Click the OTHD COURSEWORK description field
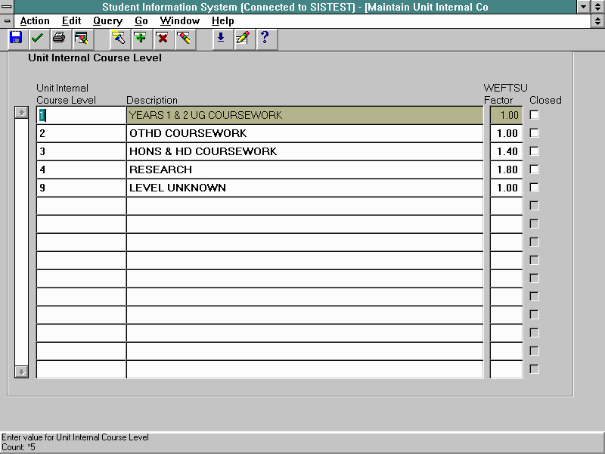Viewport: 605px width, 454px height. [304, 133]
